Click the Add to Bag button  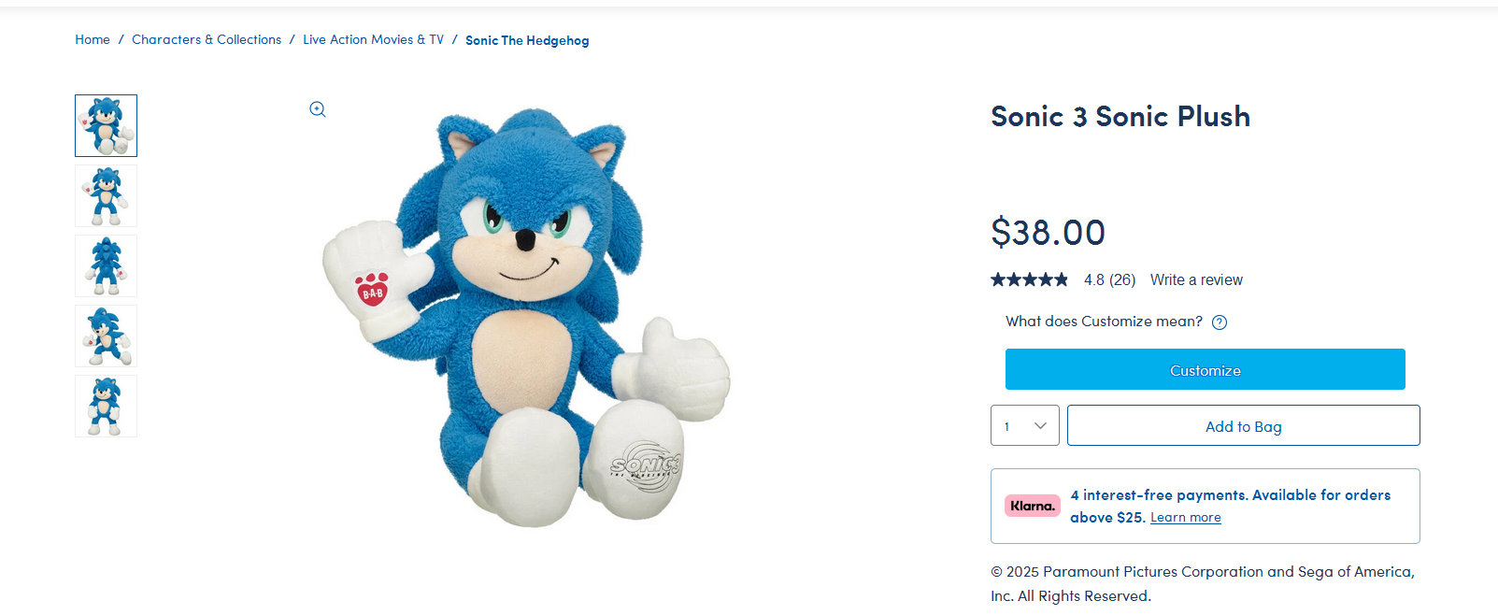[x=1243, y=426]
